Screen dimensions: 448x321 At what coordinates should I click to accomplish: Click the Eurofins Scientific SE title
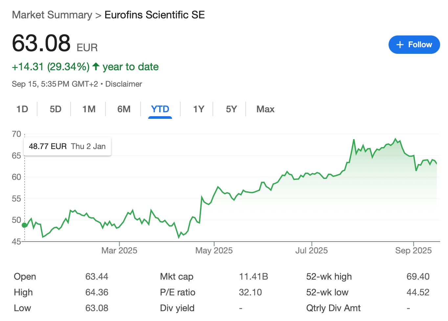(154, 15)
